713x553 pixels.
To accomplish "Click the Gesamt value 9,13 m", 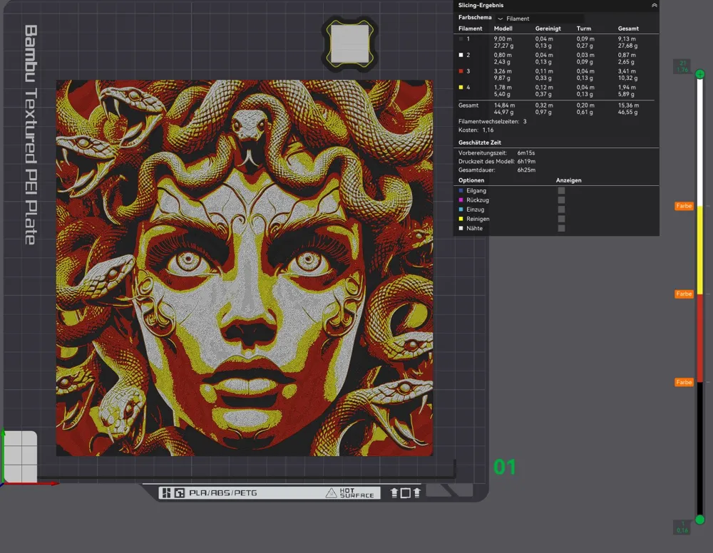I will 627,39.
